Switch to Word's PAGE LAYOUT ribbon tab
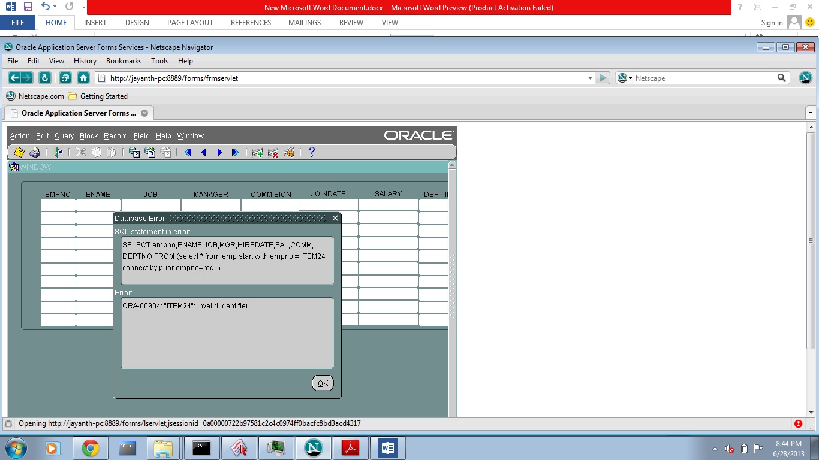Image resolution: width=819 pixels, height=460 pixels. (190, 23)
